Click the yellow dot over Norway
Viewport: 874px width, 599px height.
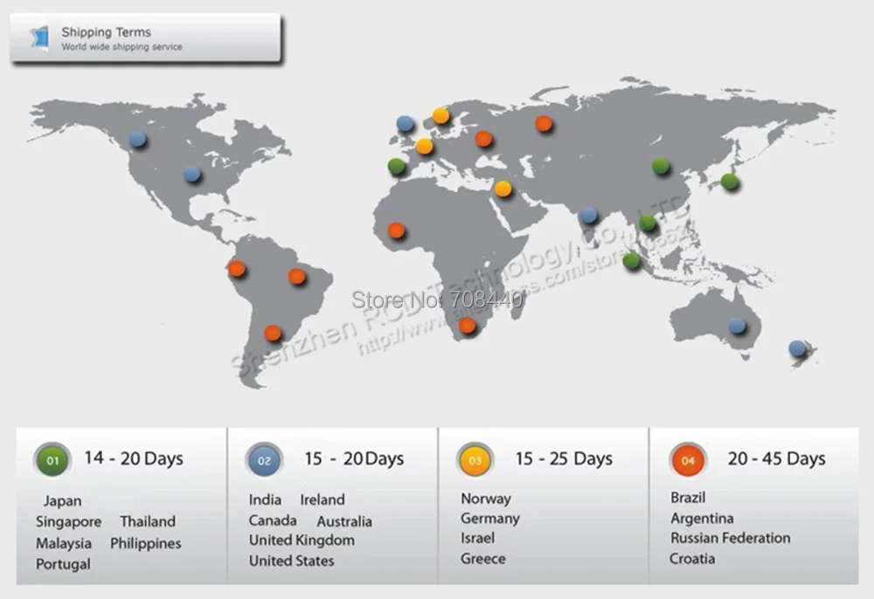pos(440,116)
